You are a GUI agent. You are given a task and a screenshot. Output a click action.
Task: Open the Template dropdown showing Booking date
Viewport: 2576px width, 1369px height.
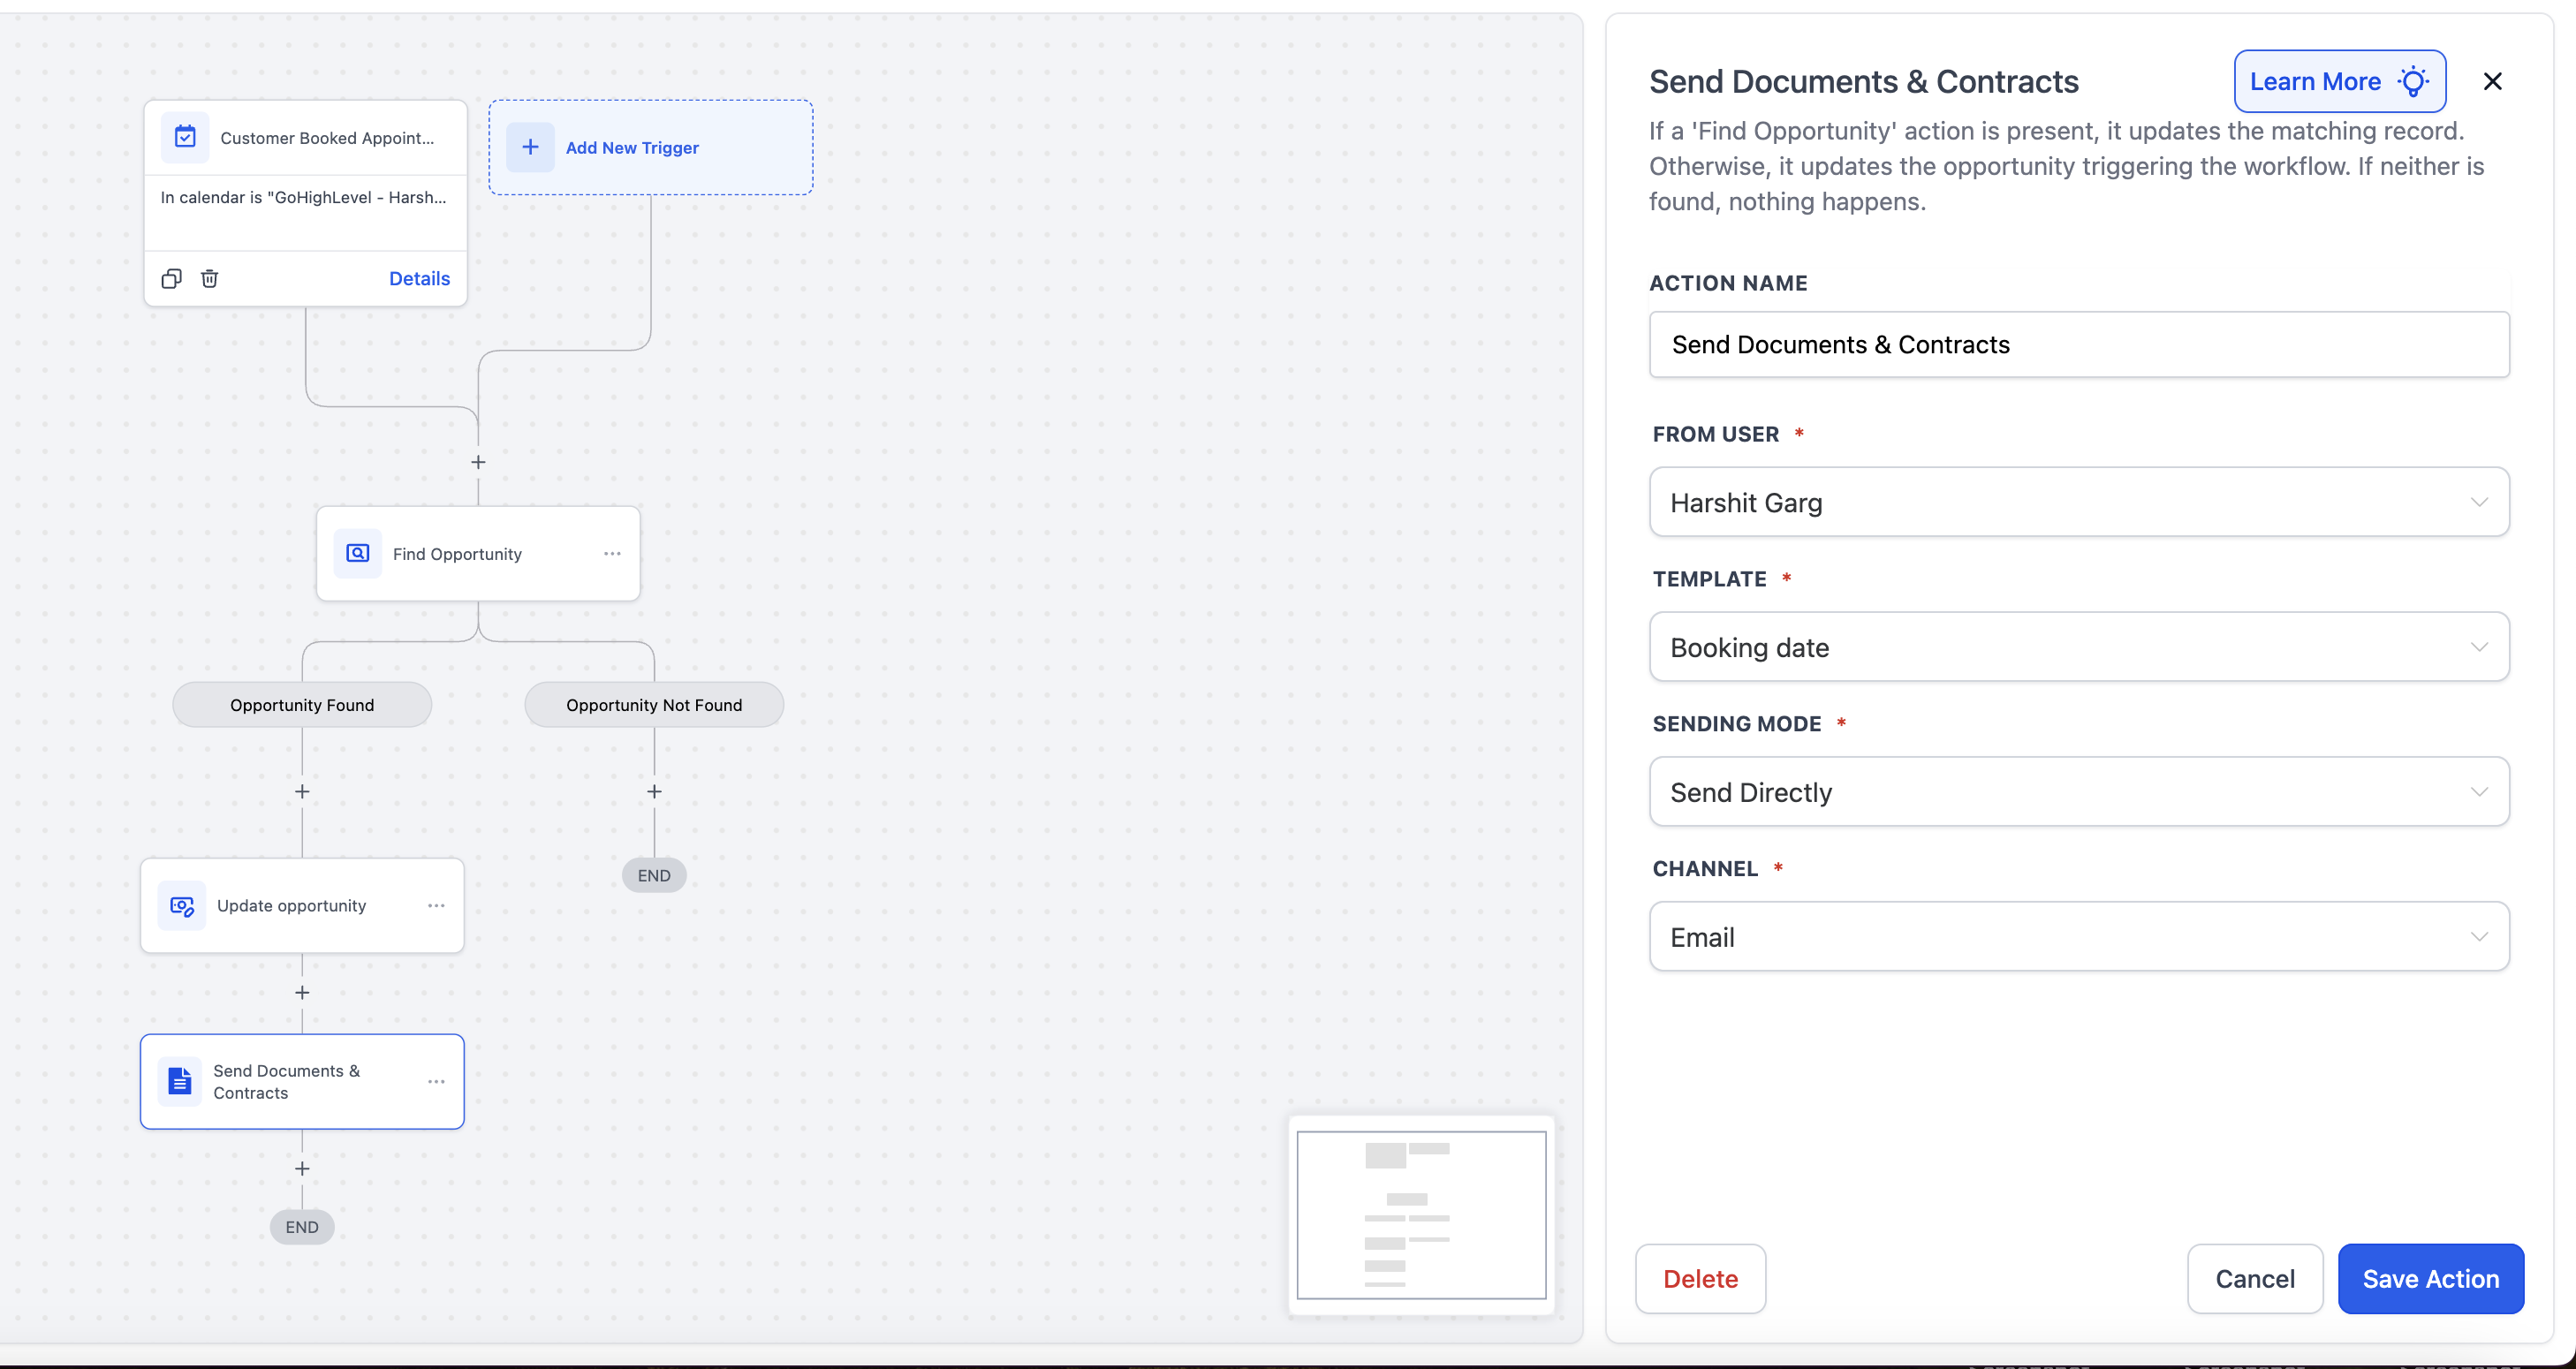click(2078, 647)
